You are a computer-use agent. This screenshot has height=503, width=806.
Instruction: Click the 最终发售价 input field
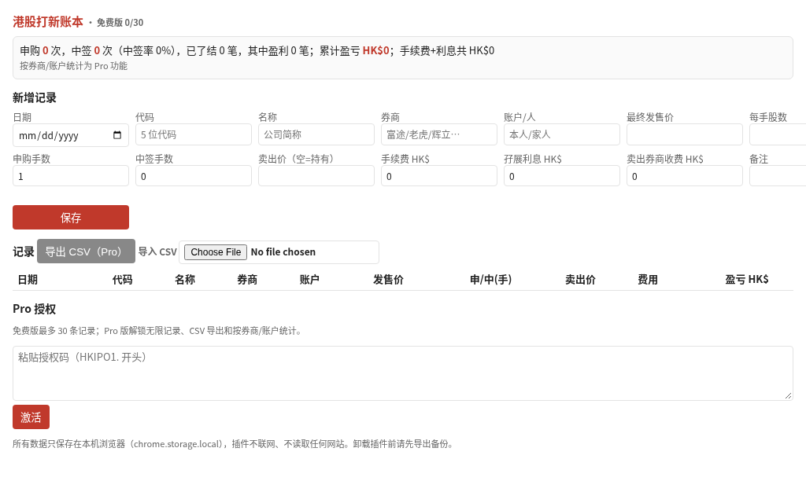click(x=685, y=134)
